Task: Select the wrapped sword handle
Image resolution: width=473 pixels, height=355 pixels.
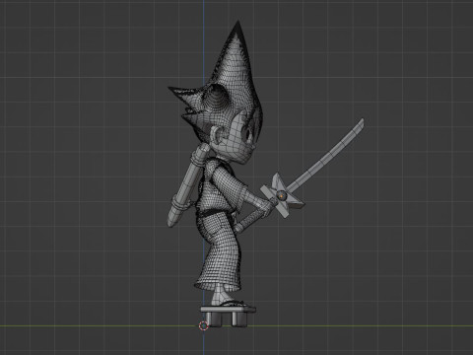Action: point(256,216)
